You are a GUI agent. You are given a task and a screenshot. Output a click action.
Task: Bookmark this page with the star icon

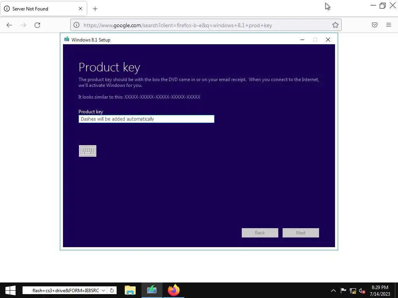click(x=335, y=25)
